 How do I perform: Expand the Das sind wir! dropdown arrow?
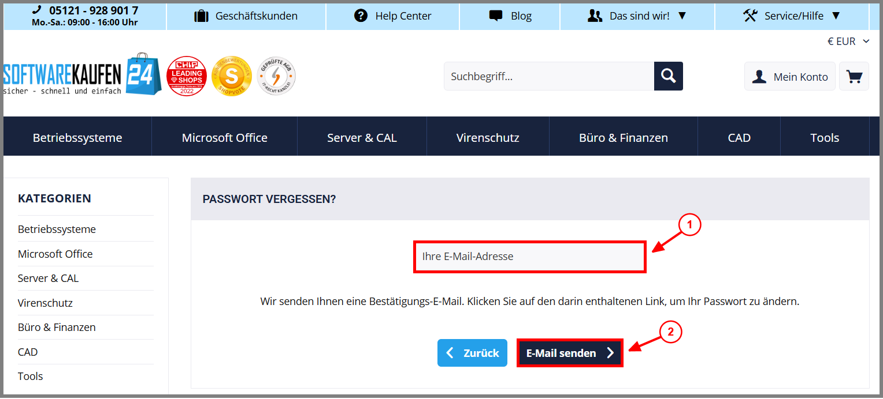pos(682,16)
